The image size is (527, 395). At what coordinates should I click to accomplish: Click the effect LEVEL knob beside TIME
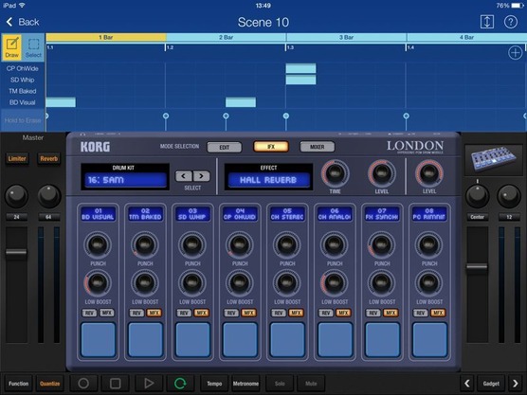click(x=381, y=173)
